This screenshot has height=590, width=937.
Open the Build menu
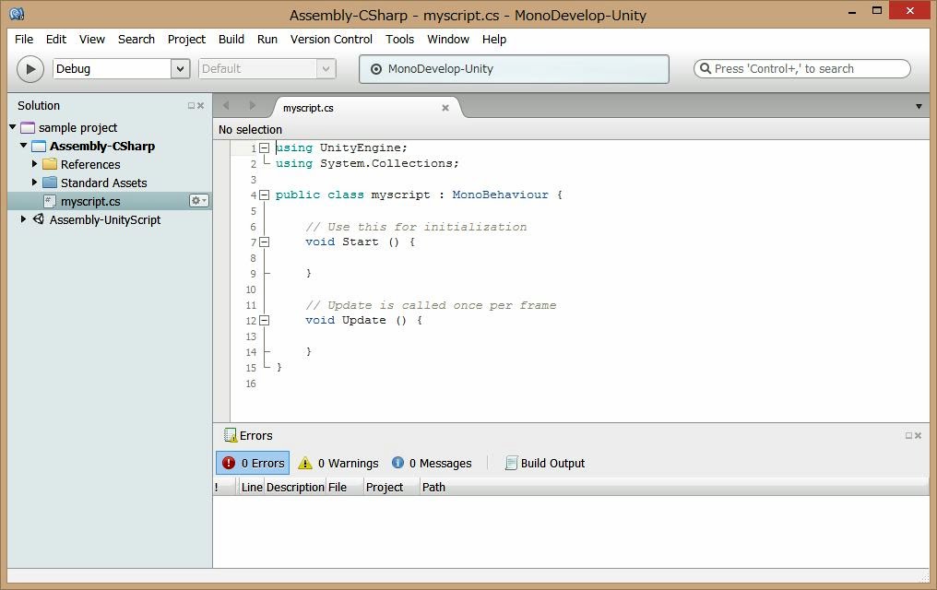tap(231, 40)
